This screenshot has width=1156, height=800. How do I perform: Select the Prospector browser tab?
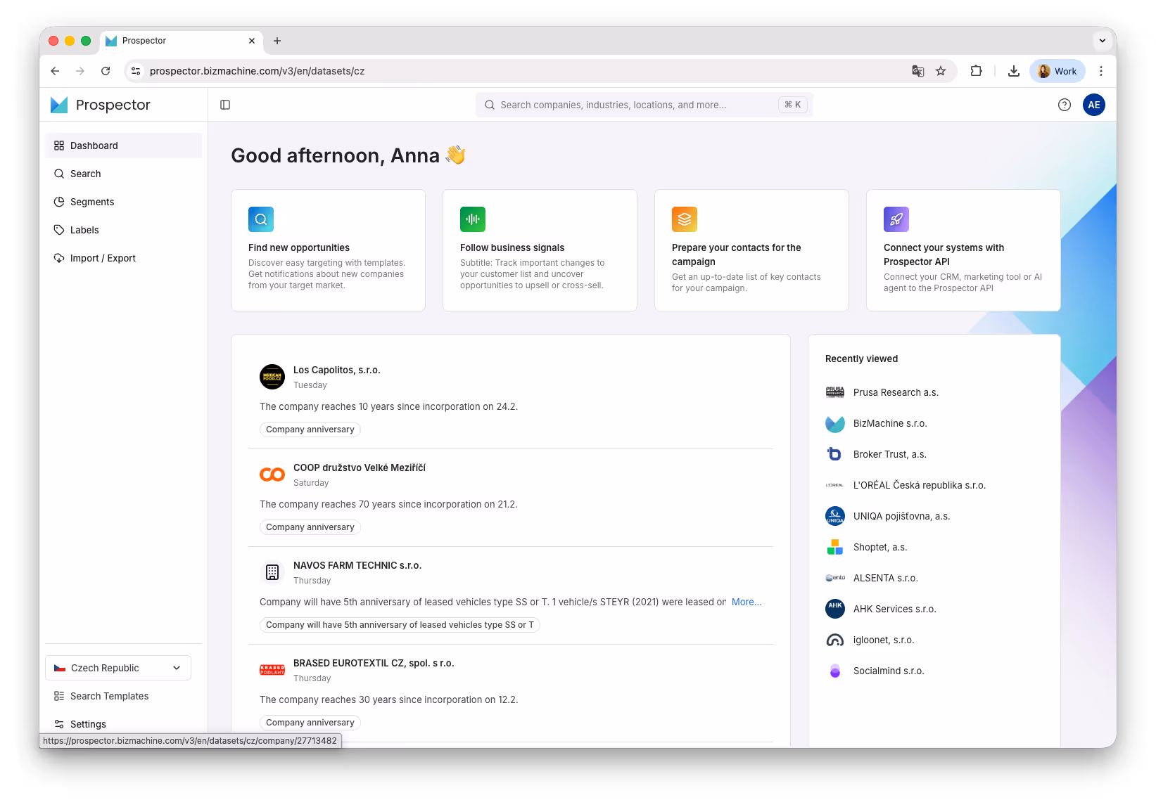[x=182, y=41]
